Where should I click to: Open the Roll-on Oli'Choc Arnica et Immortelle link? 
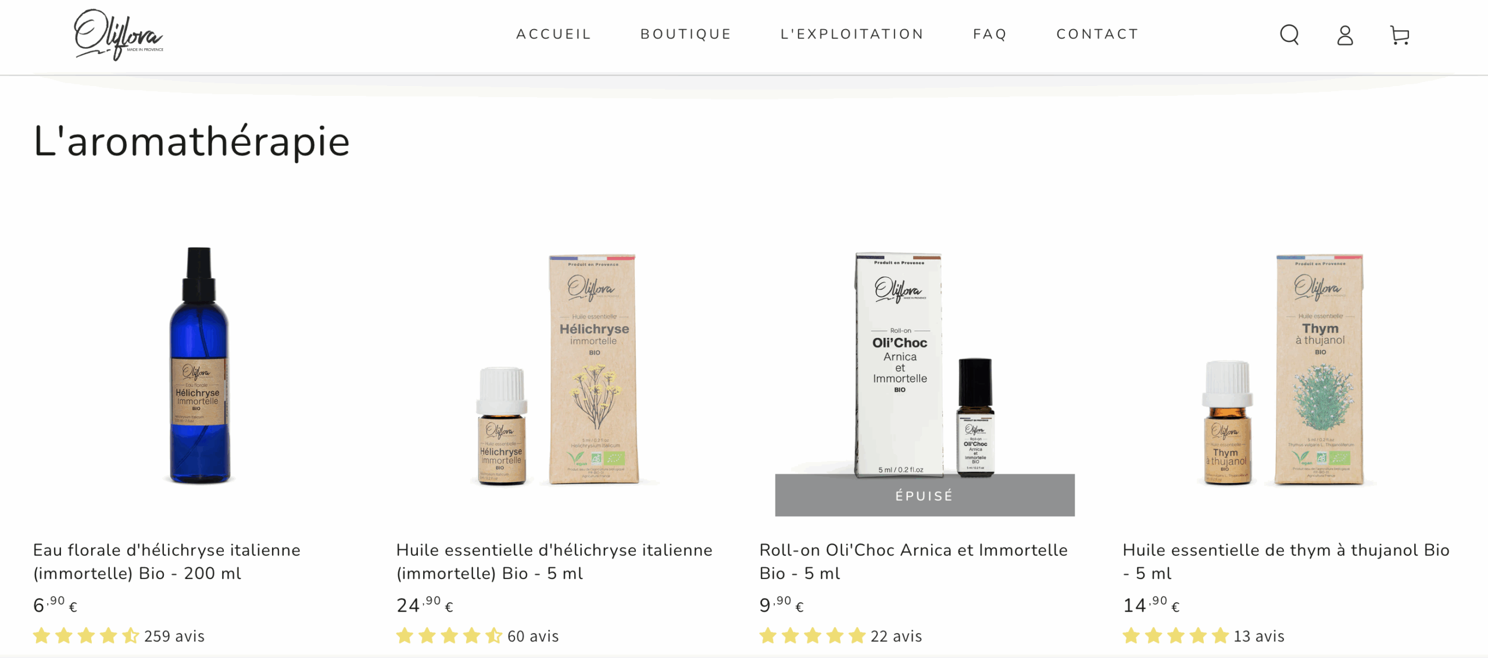pyautogui.click(x=914, y=562)
